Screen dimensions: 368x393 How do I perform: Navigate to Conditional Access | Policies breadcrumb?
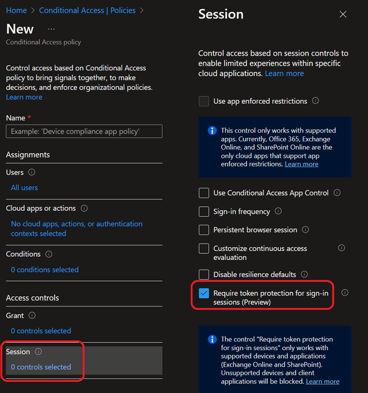87,10
